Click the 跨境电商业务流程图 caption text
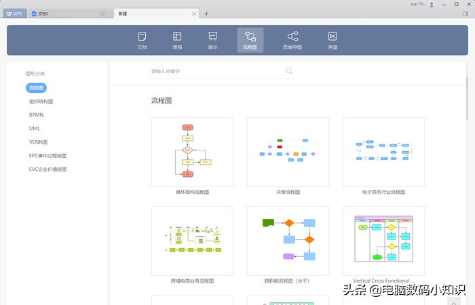The height and width of the screenshot is (305, 475). click(x=192, y=281)
